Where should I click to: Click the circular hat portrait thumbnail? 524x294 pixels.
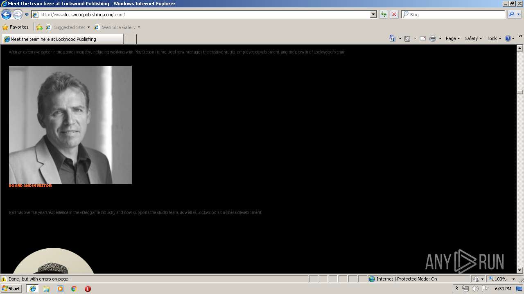tap(53, 261)
